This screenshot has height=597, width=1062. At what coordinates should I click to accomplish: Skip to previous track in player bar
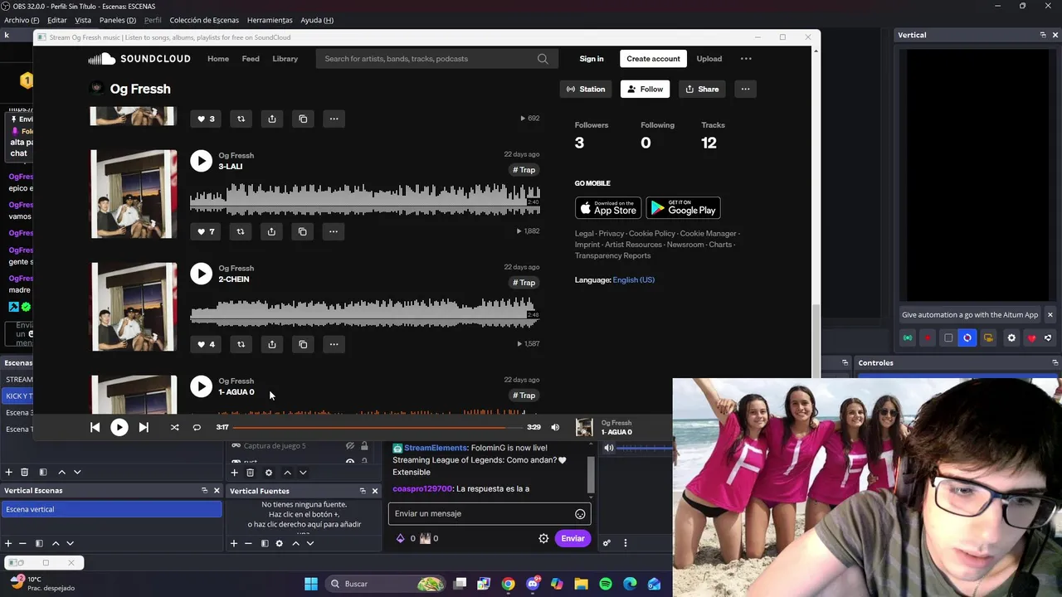pos(95,427)
